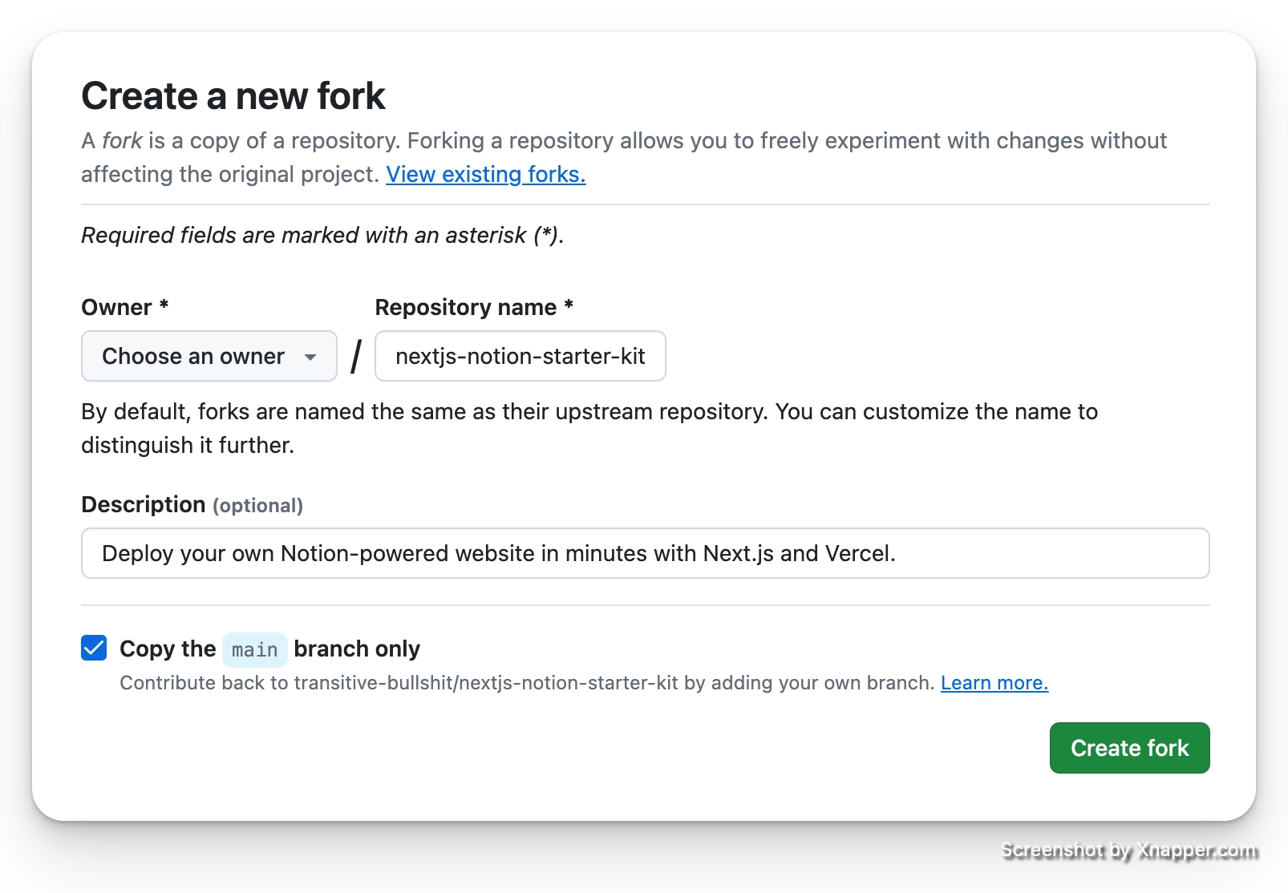
Task: Click the "View existing forks" link
Action: pyautogui.click(x=485, y=174)
